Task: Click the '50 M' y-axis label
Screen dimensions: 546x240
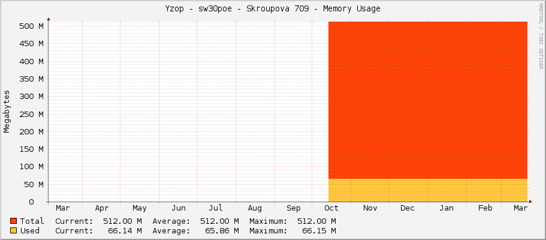Action: point(34,184)
